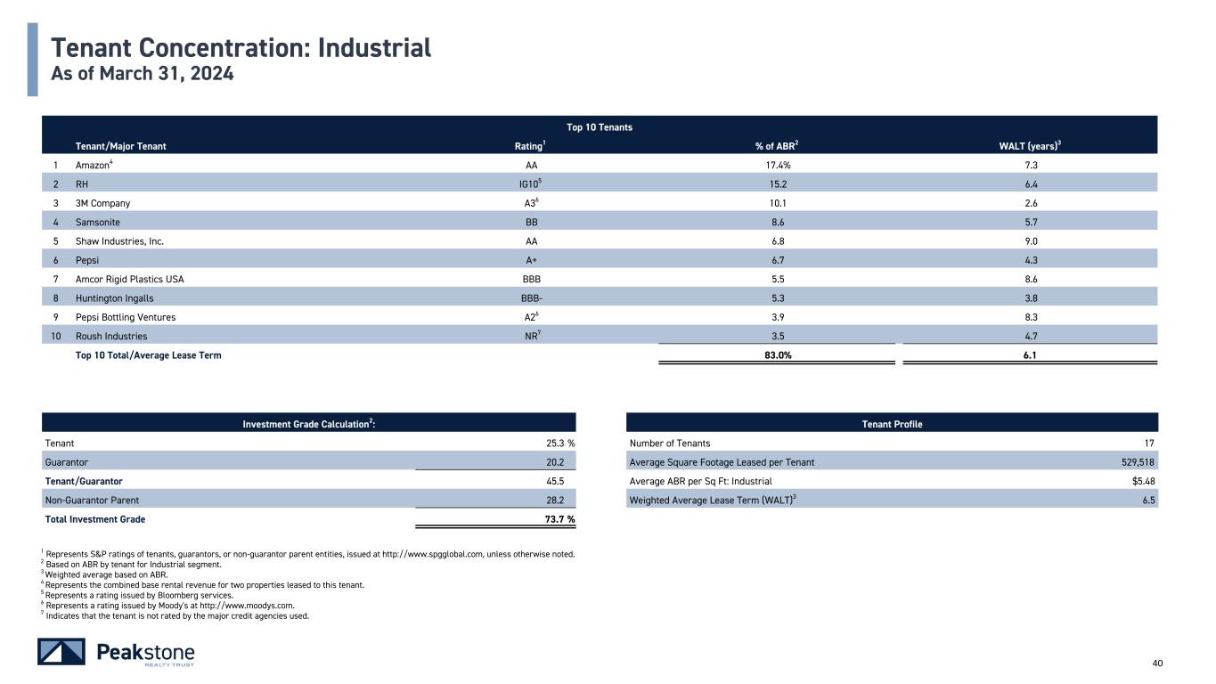The width and height of the screenshot is (1216, 684).
Task: Click the 83.0% top 10 total value
Action: (775, 355)
